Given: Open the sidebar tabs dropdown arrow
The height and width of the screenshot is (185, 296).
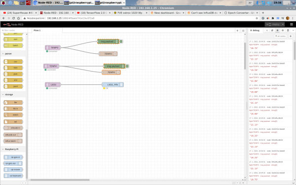Looking at the screenshot, I should tap(293, 31).
